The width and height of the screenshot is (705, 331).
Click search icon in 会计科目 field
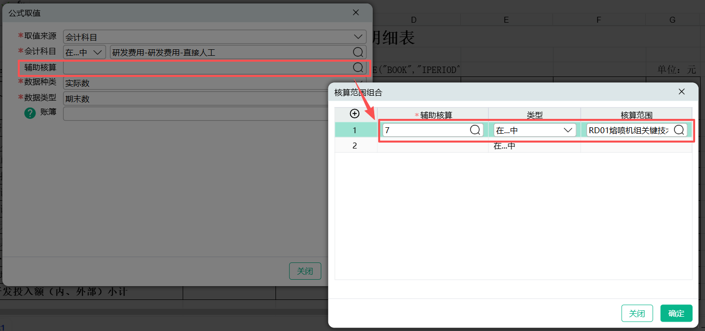pos(358,52)
